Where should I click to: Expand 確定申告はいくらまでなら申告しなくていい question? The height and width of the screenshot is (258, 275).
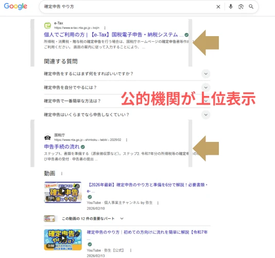205,115
